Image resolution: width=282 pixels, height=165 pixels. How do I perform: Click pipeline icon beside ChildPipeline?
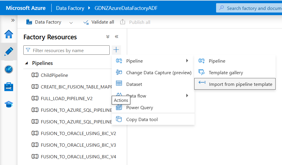35,75
